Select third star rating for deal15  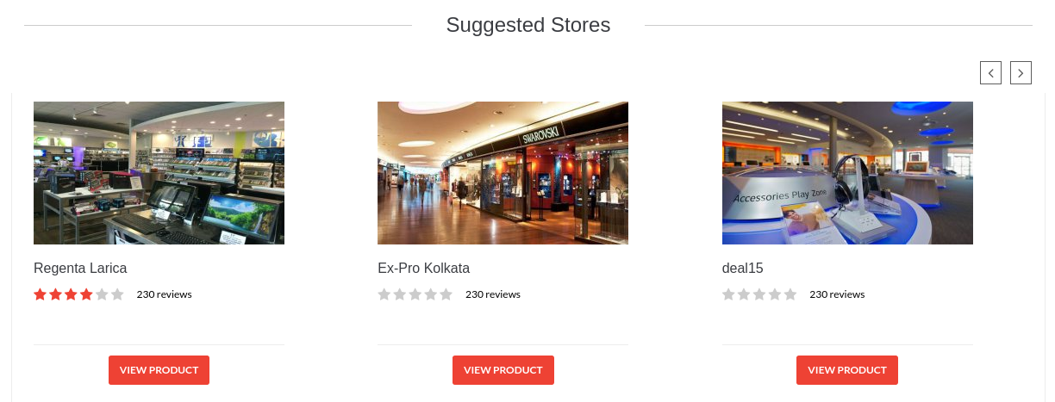pos(759,294)
